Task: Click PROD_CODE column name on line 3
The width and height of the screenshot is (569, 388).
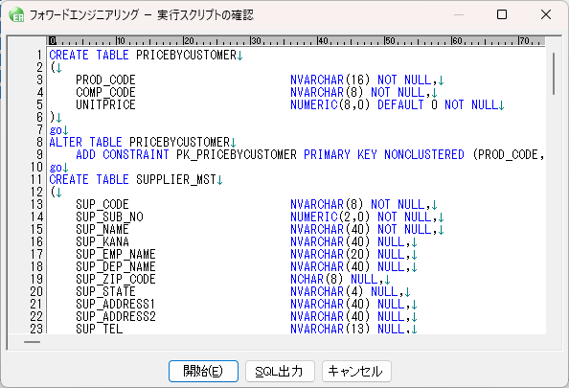Action: click(105, 80)
